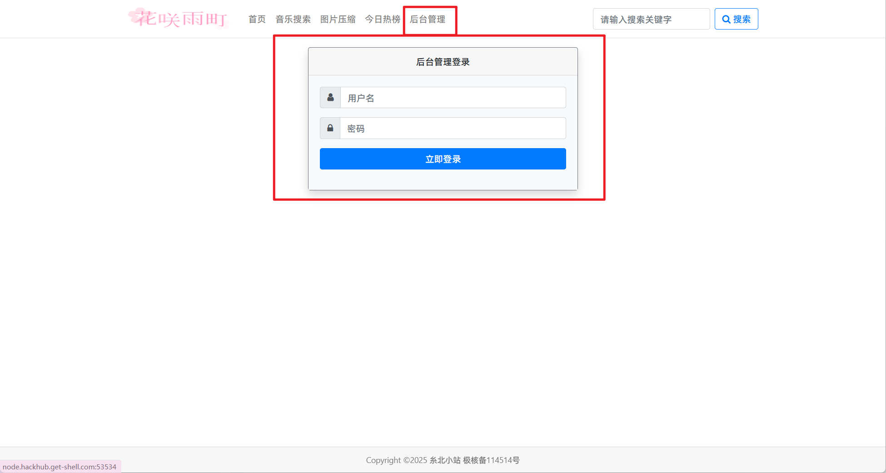The width and height of the screenshot is (886, 473).
Task: Click the 后台管理登录 card heading
Action: (x=443, y=62)
